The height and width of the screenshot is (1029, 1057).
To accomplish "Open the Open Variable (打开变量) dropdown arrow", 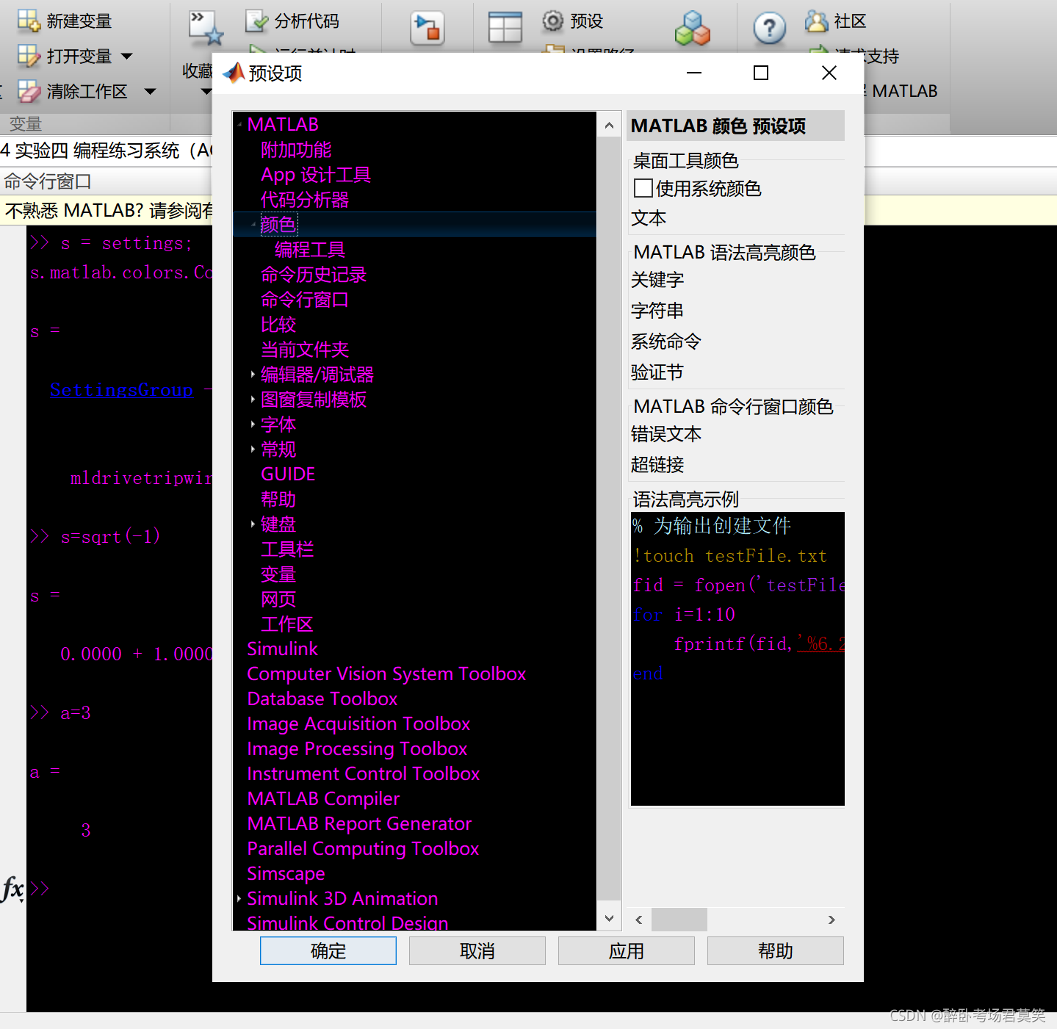I will [127, 56].
